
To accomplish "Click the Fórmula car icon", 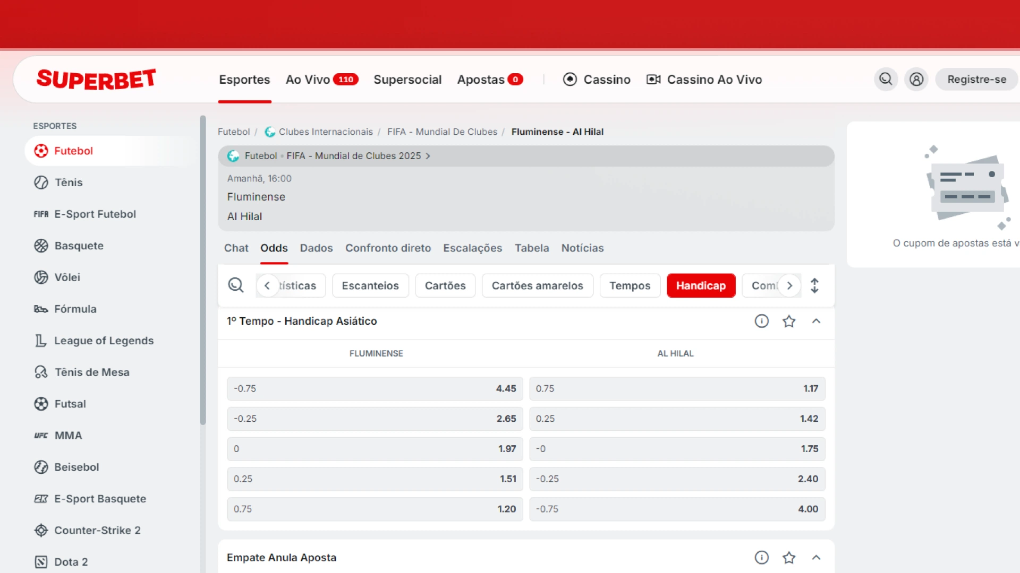I will point(41,309).
